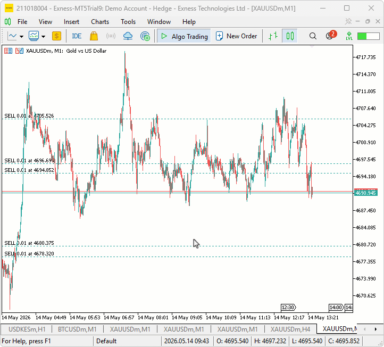Select the XAUUSDm,H4 chart tab
Screen dimensions: 384x347
point(290,329)
